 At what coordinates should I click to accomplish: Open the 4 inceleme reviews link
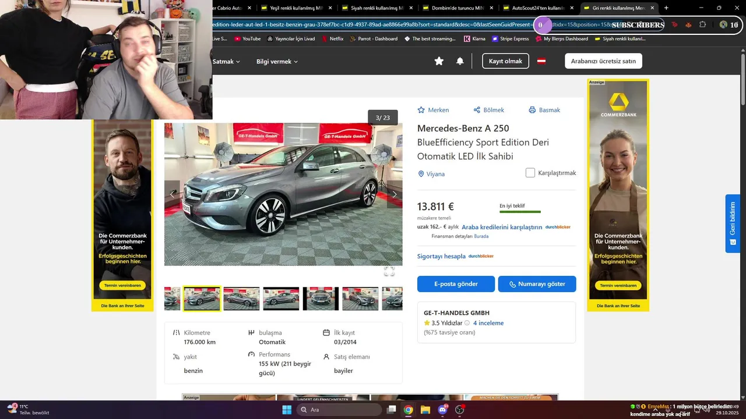(488, 323)
